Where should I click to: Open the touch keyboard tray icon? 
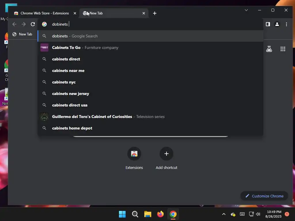click(x=242, y=214)
